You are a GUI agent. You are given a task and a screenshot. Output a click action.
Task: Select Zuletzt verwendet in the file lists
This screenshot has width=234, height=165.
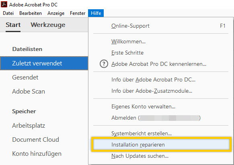click(44, 63)
